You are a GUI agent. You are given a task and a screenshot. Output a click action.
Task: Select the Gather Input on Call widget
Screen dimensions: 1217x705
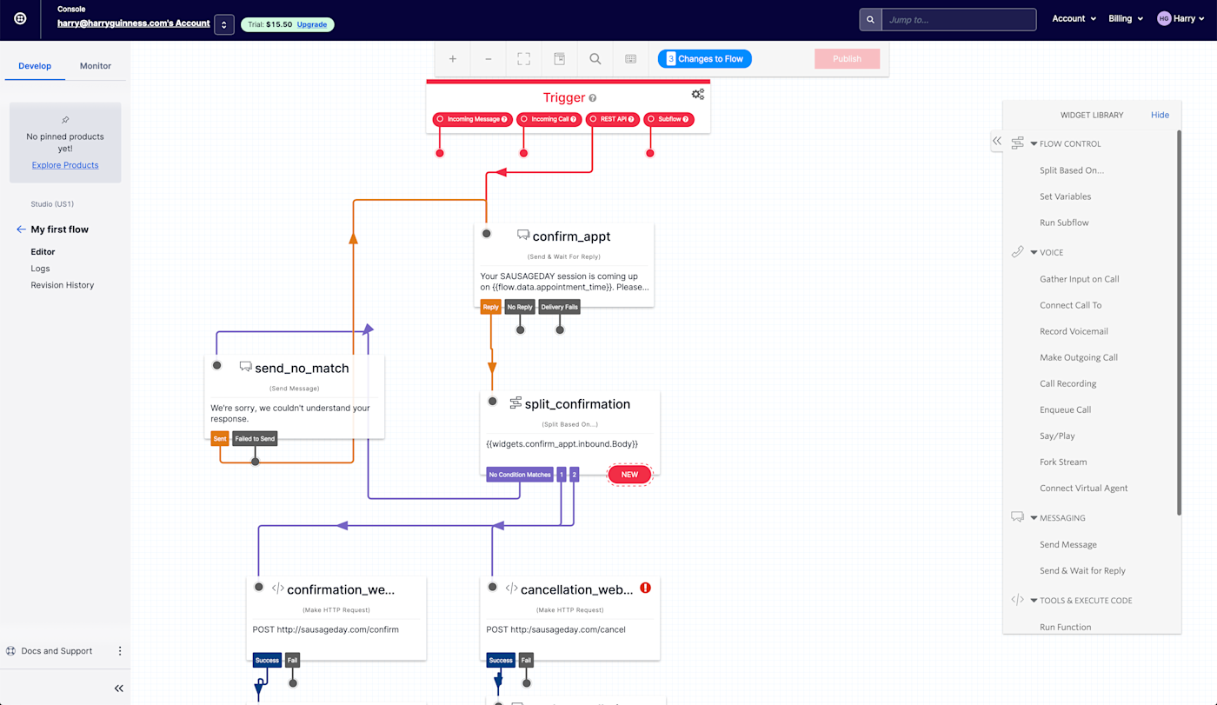1080,279
